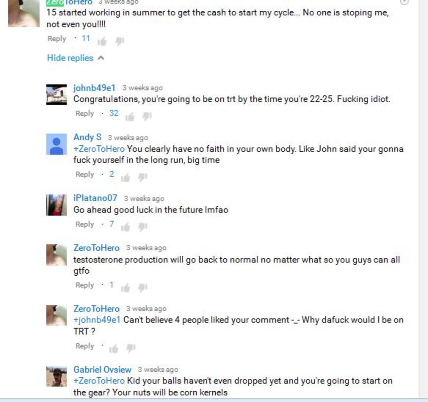Image resolution: width=428 pixels, height=402 pixels.
Task: Thumbs down the top ZeroToHero comment
Action: 120,41
